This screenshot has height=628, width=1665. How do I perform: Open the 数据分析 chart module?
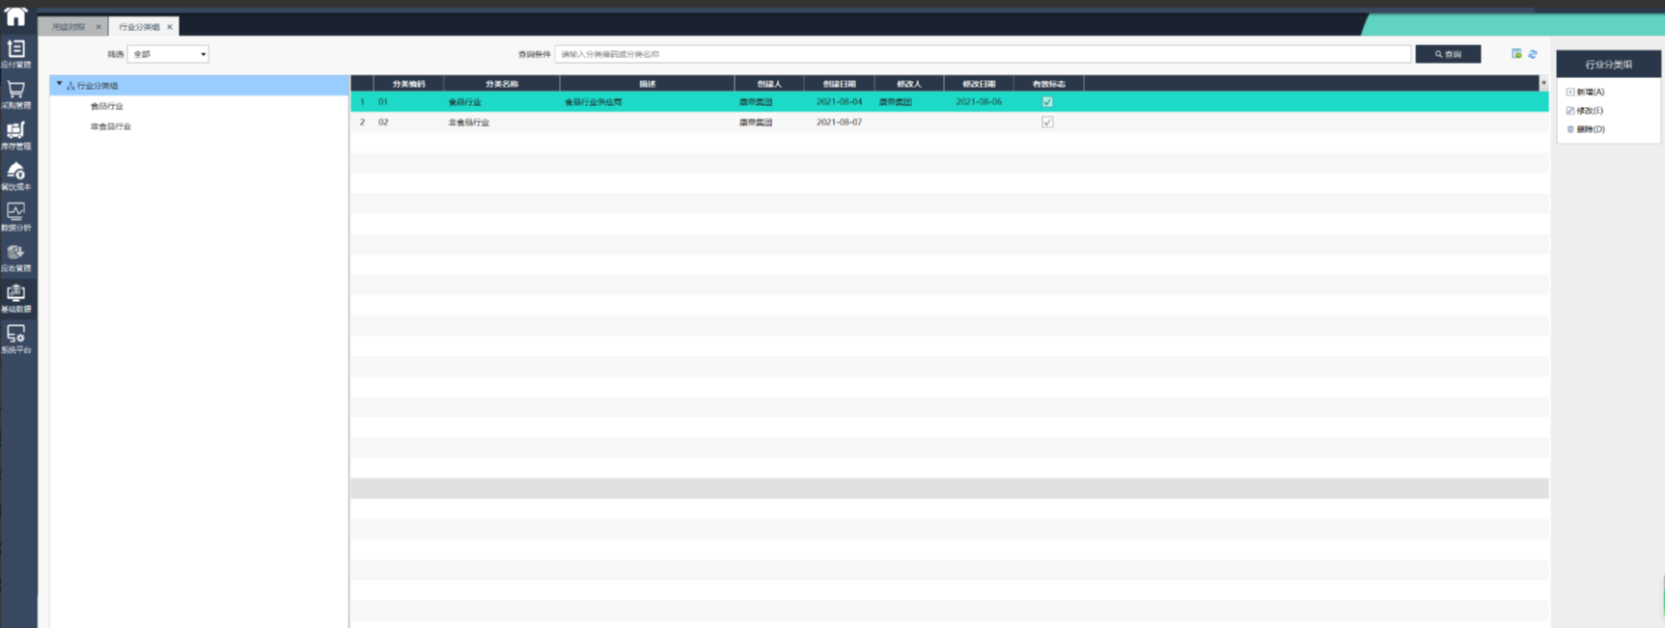point(16,215)
